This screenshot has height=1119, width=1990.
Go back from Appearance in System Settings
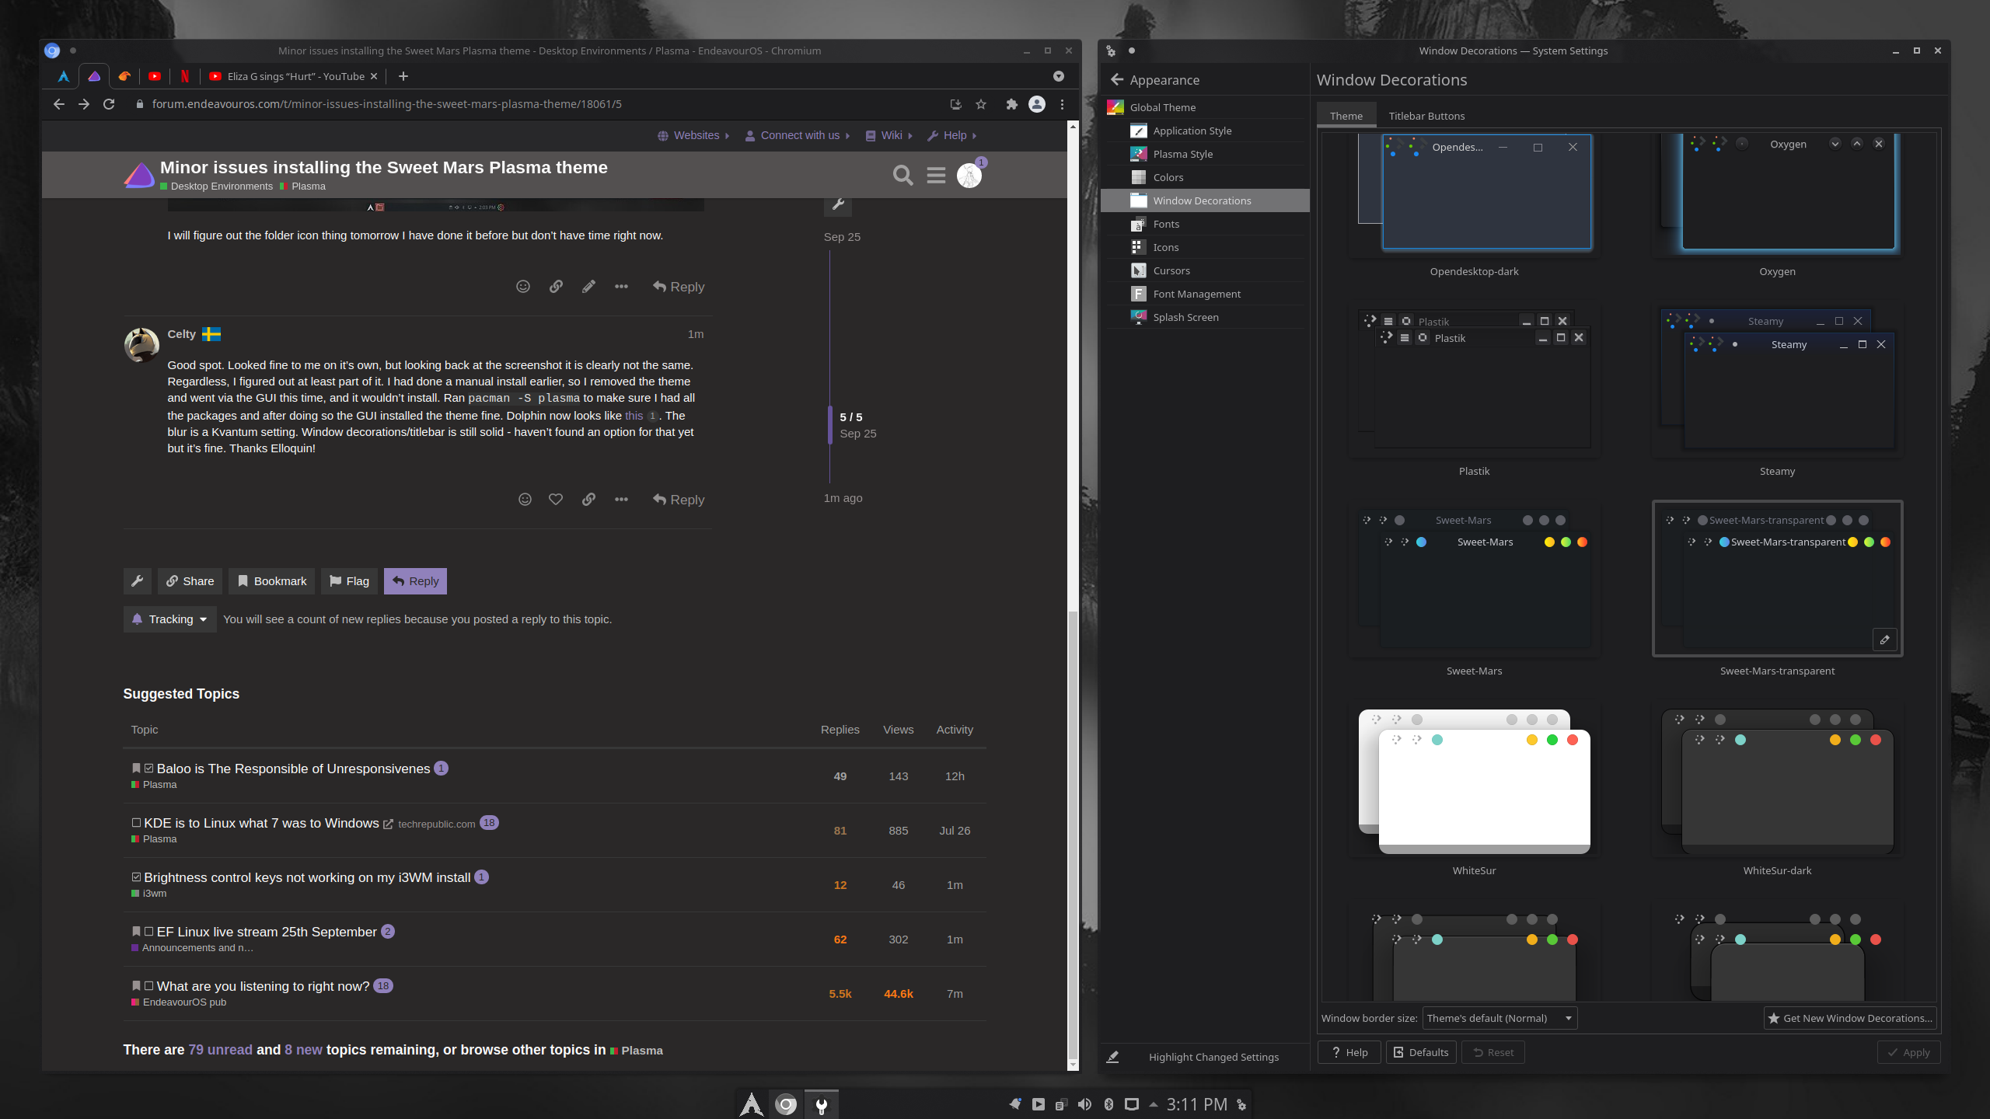coord(1117,80)
